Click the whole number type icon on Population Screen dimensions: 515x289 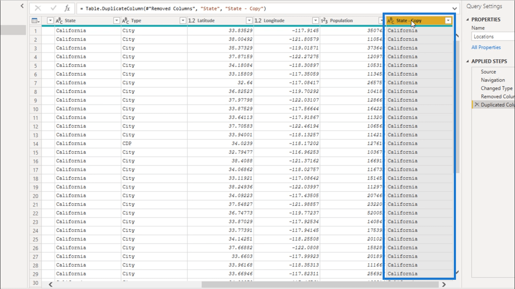(x=324, y=21)
